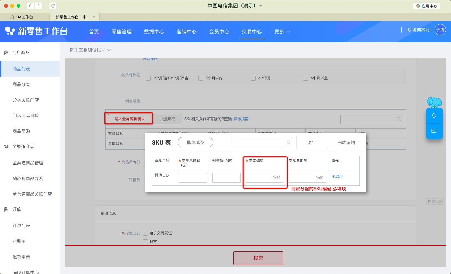Click the 不启用 link in SKU table

pos(337,177)
